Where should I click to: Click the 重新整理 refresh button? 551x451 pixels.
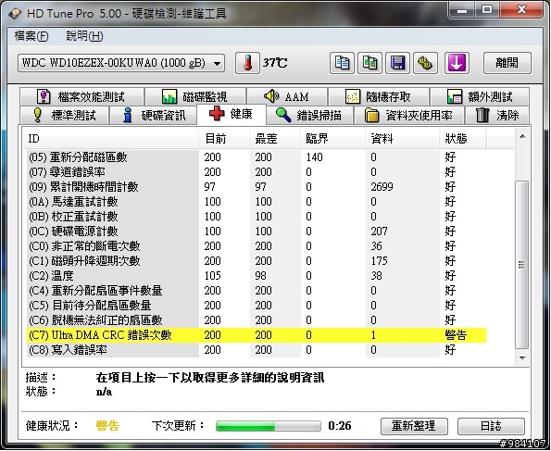(x=414, y=426)
